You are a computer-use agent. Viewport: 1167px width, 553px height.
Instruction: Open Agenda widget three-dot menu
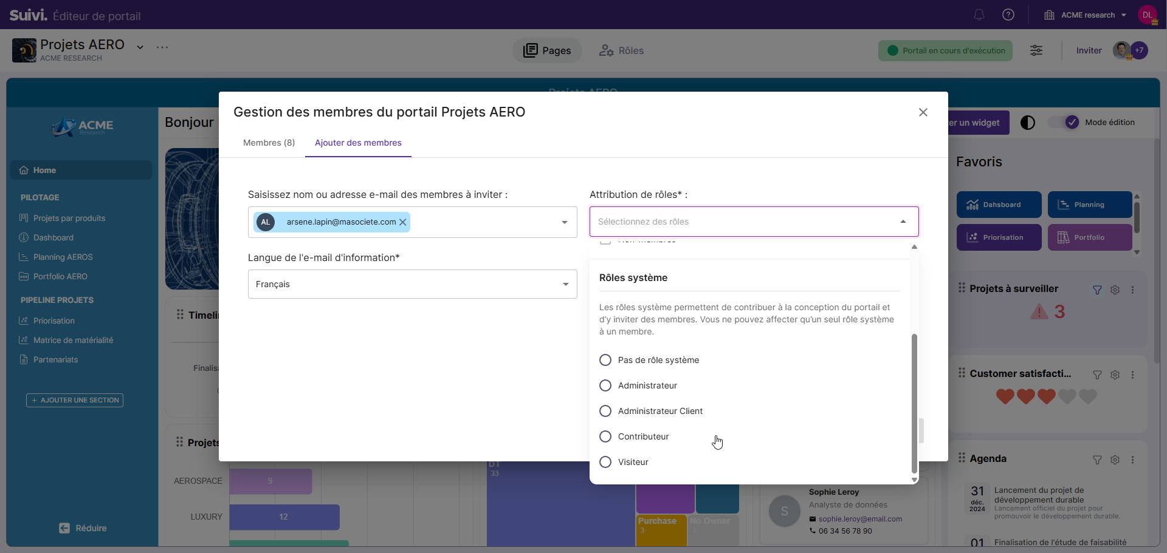[x=1132, y=460]
